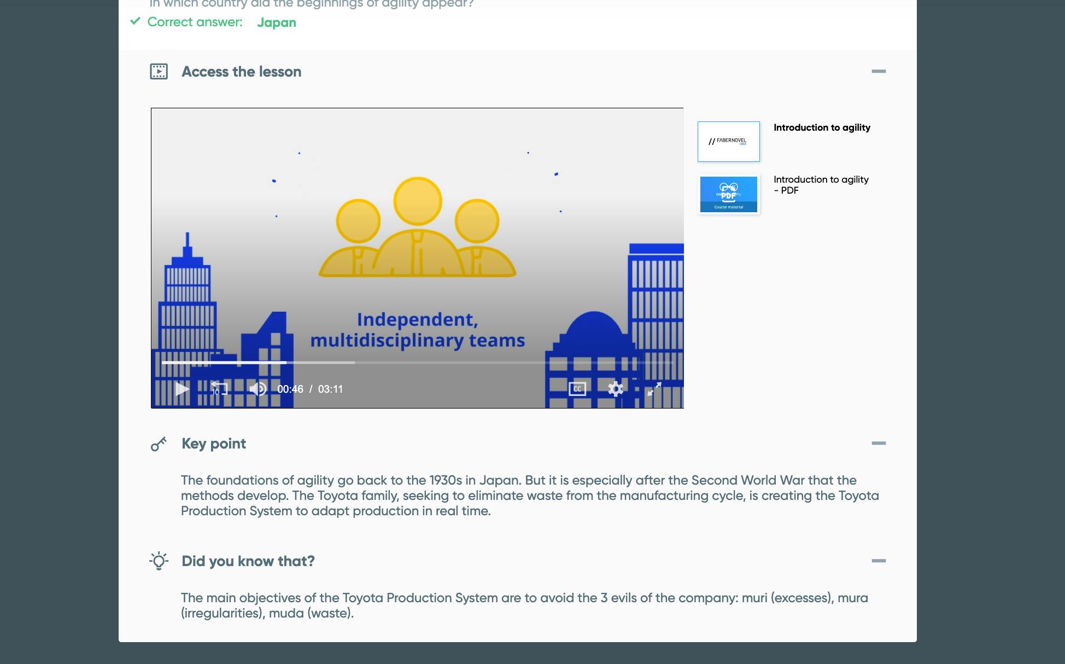Play the lesson video

(x=182, y=389)
